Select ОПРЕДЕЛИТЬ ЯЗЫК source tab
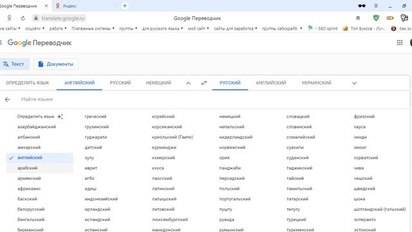 click(x=27, y=83)
